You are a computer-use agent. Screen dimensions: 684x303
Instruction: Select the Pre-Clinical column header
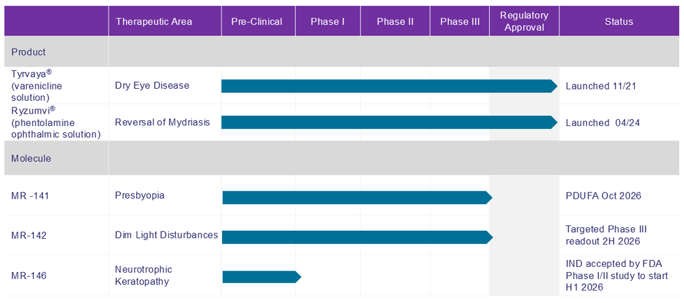coord(256,22)
